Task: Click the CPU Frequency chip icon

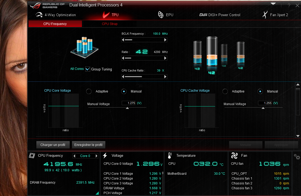Action: pyautogui.click(x=32, y=155)
